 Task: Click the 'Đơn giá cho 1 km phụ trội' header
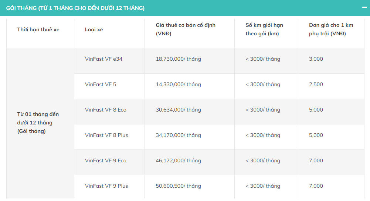click(331, 29)
